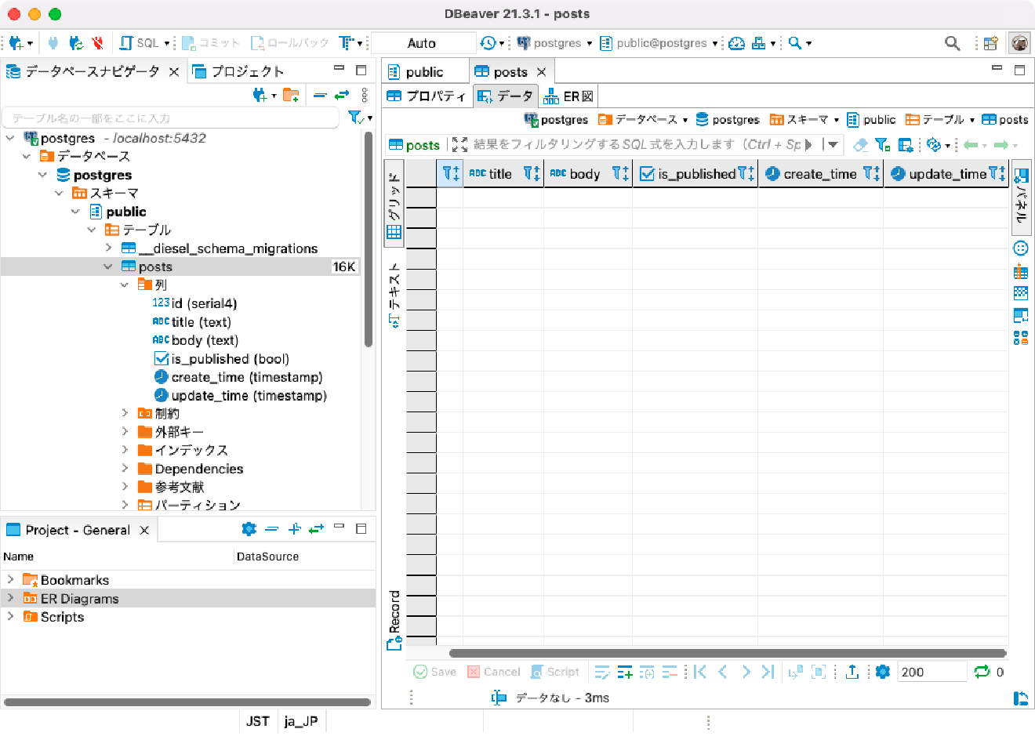Viewport: 1035px width, 736px height.
Task: Switch to the ER図 tab
Action: click(x=569, y=96)
